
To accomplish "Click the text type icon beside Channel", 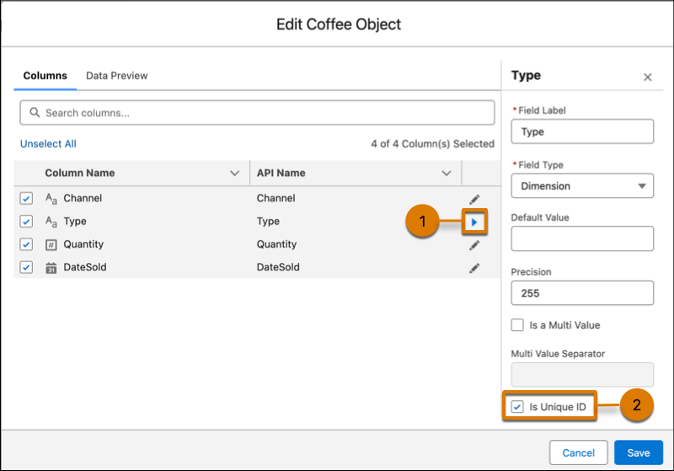I will (x=51, y=199).
